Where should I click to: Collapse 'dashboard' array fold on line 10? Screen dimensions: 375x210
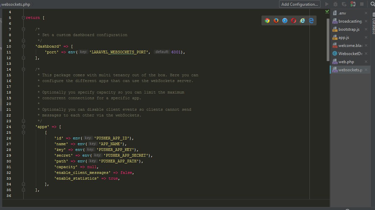23,46
